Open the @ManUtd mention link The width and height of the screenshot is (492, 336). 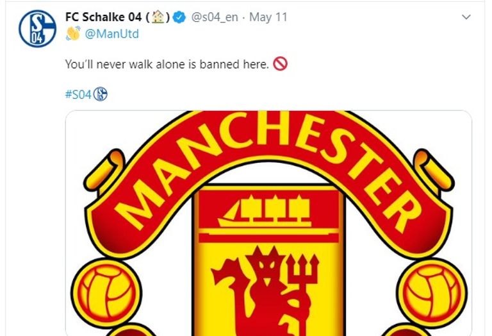(x=111, y=34)
